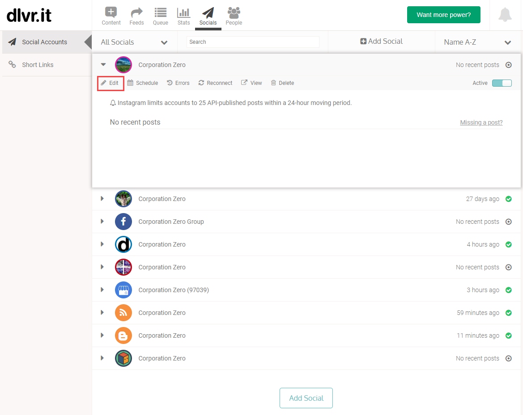Click the '4 hours ago' timestamp
This screenshot has width=523, height=415.
tap(483, 244)
